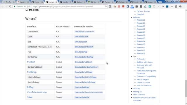Close the Apache tab
The height and width of the screenshot is (105, 187).
28,2
